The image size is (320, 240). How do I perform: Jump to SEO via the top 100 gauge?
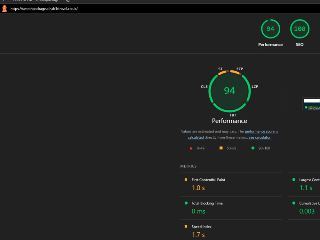(300, 29)
